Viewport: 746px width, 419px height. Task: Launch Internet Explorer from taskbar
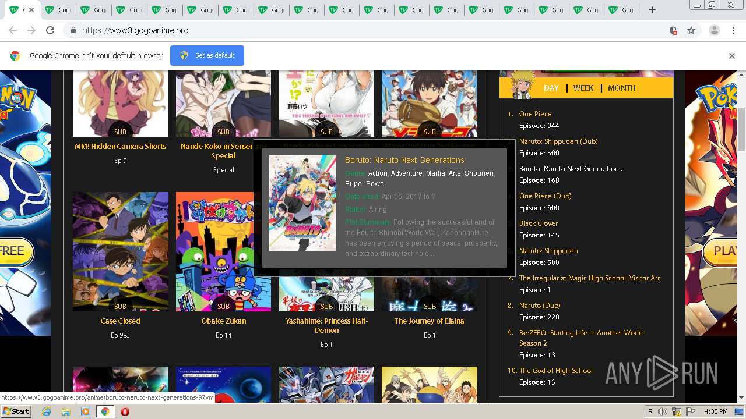[46, 411]
